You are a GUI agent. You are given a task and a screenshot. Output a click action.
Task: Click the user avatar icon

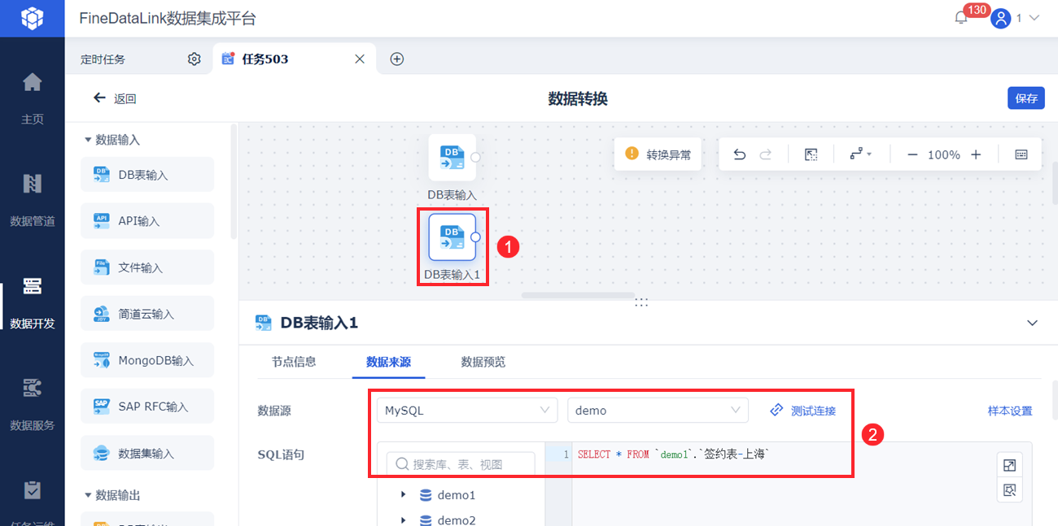(1000, 18)
